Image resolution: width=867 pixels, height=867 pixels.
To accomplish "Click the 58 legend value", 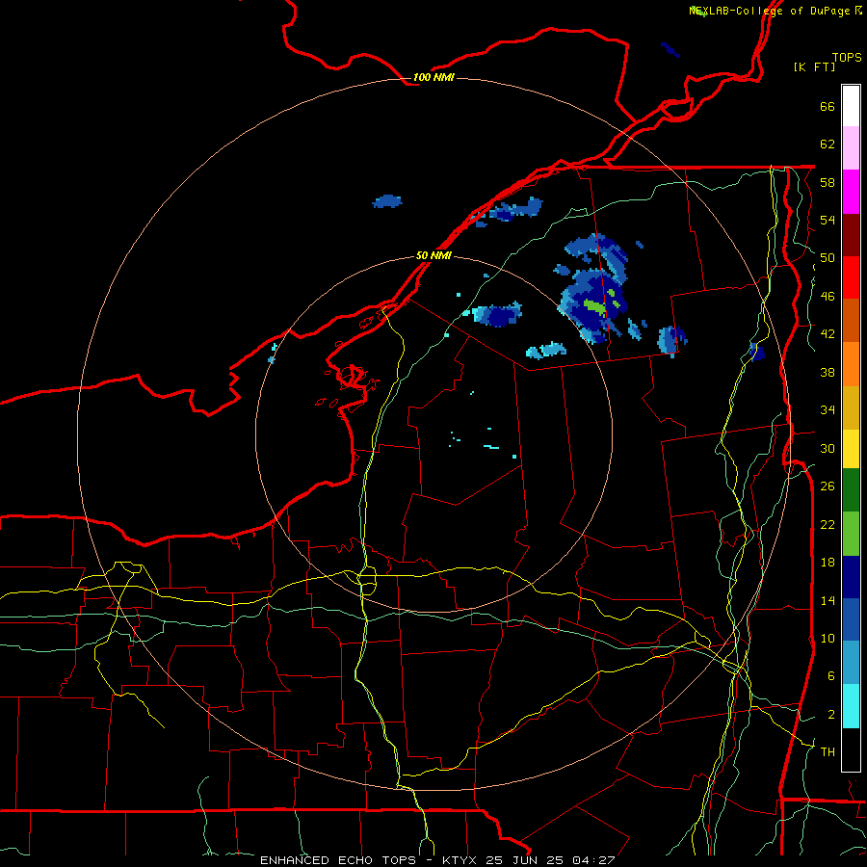I will (828, 182).
